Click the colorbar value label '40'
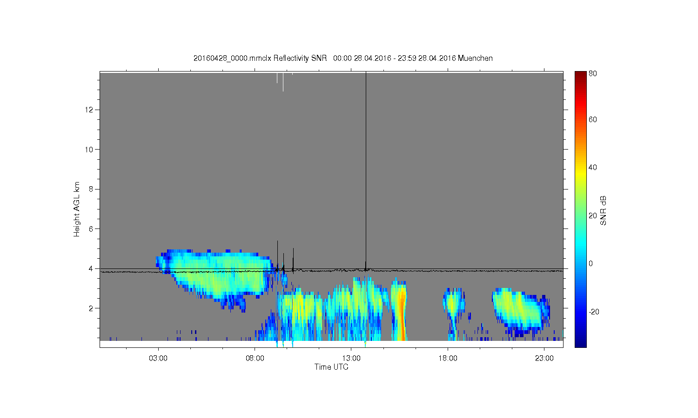The image size is (698, 418). pos(593,168)
